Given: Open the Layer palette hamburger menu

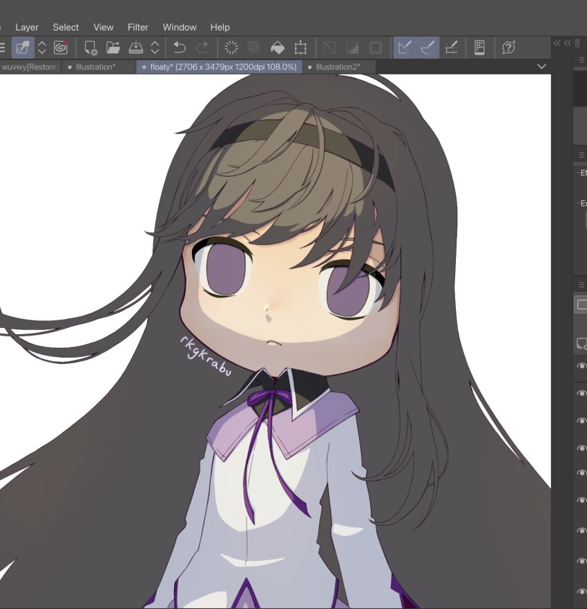Looking at the screenshot, I should (x=581, y=284).
